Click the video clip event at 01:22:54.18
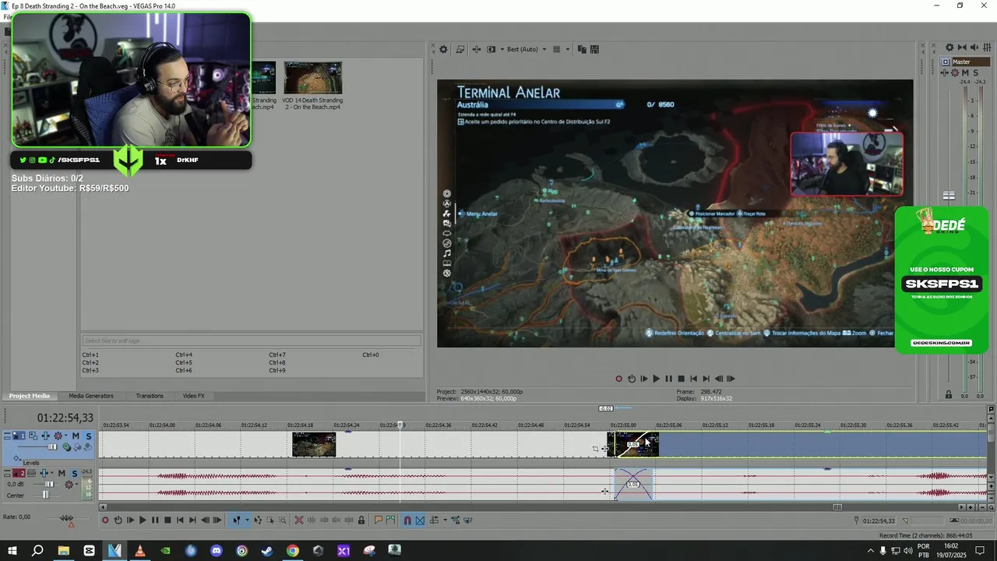997x561 pixels. 314,445
